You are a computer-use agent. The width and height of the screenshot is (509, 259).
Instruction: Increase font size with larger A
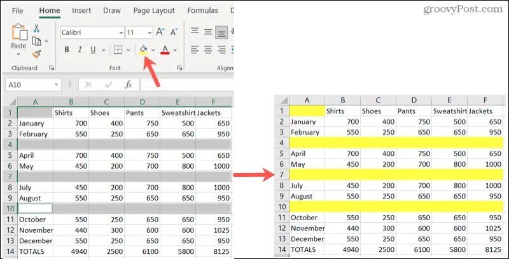(x=160, y=32)
